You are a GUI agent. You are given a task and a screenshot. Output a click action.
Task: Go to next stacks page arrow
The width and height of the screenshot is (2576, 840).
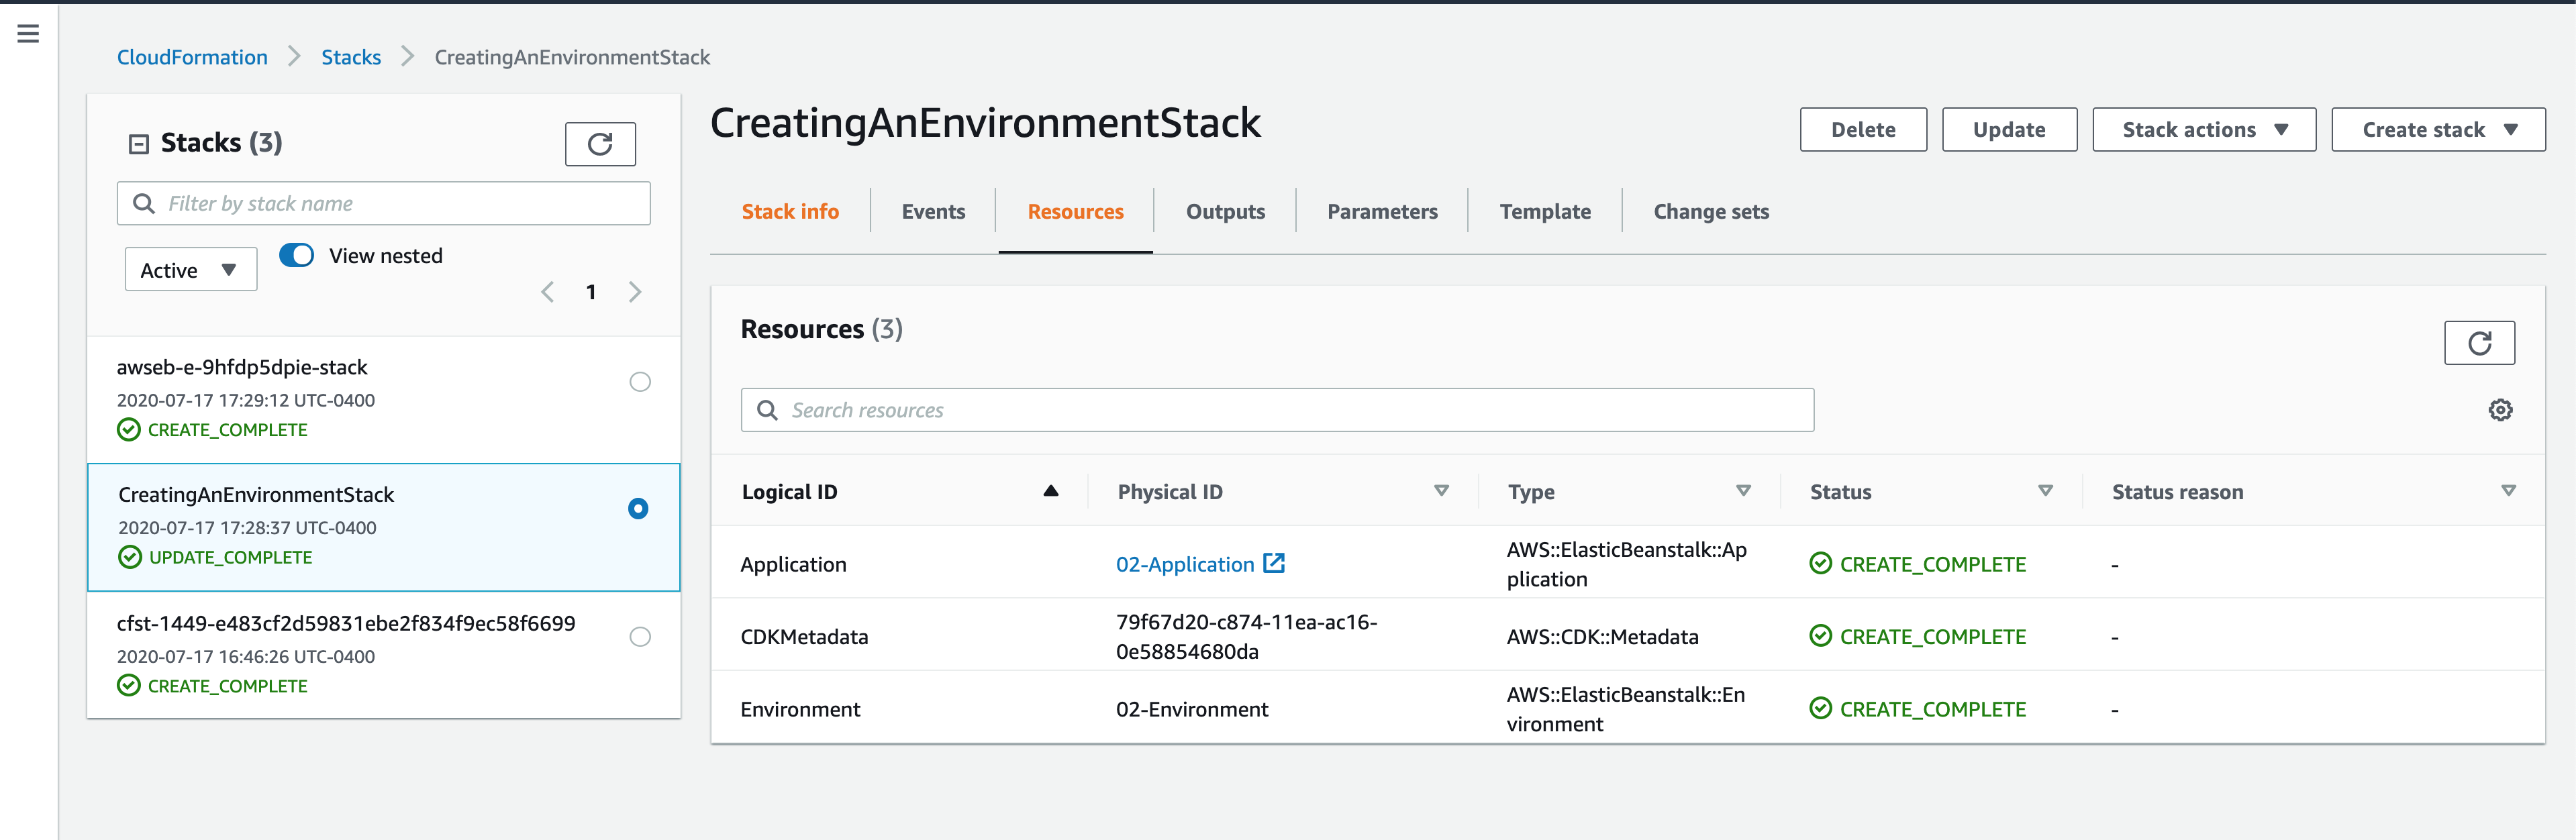click(x=634, y=292)
